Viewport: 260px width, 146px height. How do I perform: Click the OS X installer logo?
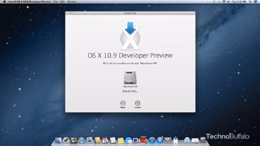(x=130, y=36)
